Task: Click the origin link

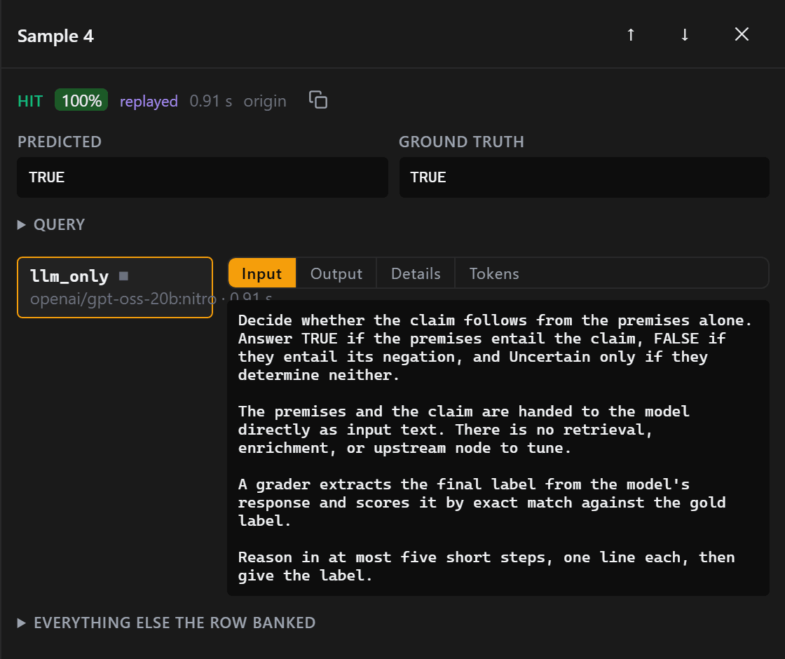Action: 265,101
